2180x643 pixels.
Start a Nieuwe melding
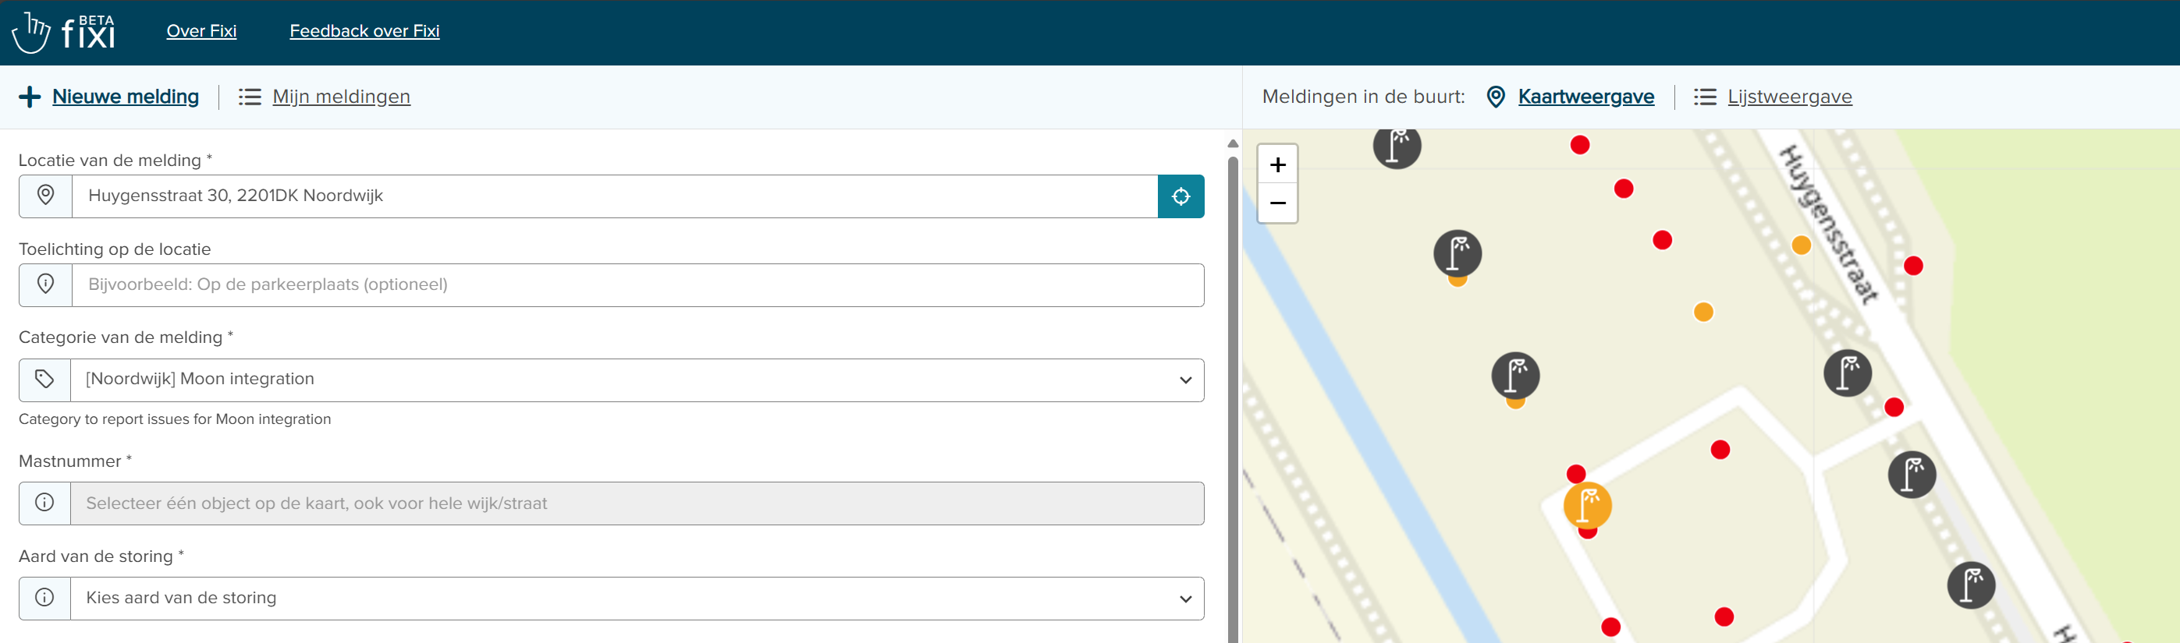point(124,97)
